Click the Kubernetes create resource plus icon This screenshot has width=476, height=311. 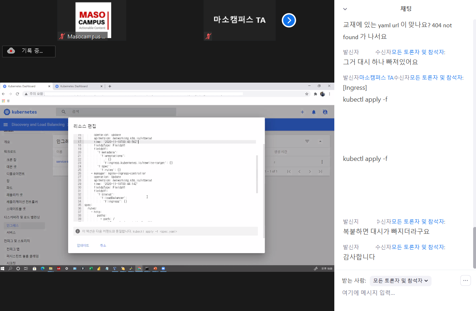point(302,112)
